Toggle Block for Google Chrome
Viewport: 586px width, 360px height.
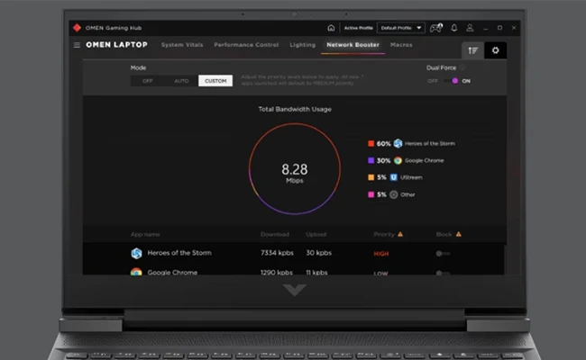443,273
